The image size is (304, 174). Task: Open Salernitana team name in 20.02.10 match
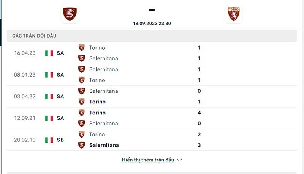click(x=104, y=145)
